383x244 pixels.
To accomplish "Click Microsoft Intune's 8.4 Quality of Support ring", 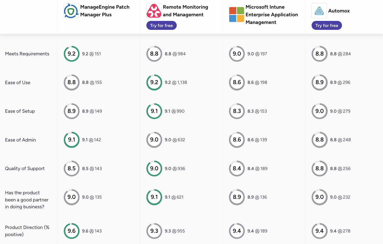I will [237, 169].
